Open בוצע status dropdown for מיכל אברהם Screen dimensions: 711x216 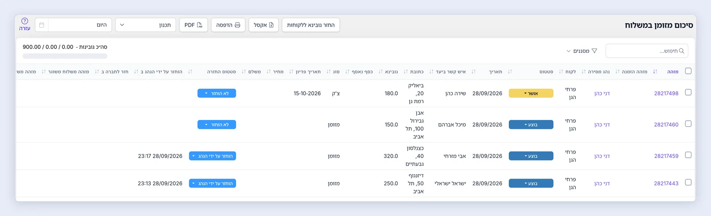coord(531,125)
